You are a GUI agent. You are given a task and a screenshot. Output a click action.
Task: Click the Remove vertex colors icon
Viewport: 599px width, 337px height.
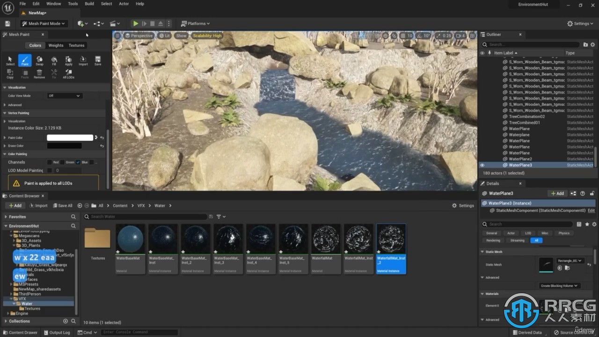[39, 73]
